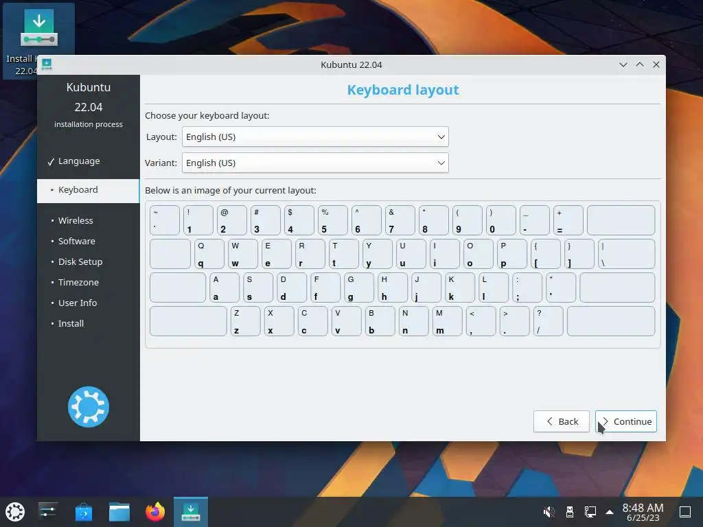
Task: Open the Layout dropdown
Action: tap(315, 137)
